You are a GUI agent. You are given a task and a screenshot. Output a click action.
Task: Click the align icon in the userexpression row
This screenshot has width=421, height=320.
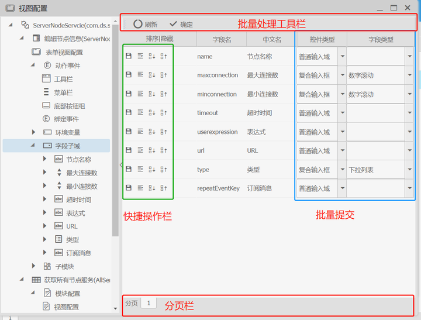140,131
